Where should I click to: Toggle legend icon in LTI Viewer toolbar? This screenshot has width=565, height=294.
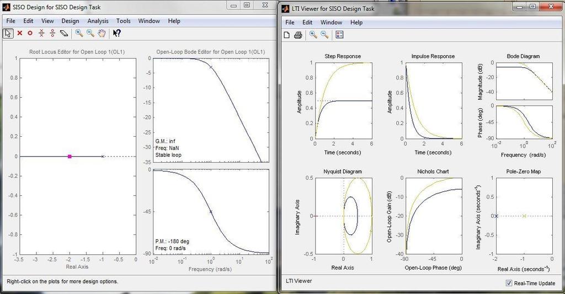(339, 35)
